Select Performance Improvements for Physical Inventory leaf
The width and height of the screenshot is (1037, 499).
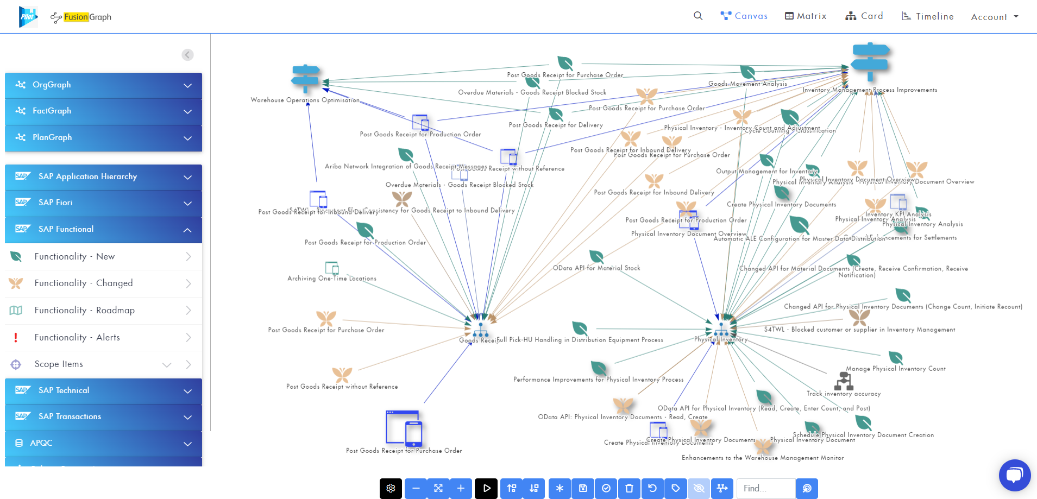tap(599, 368)
